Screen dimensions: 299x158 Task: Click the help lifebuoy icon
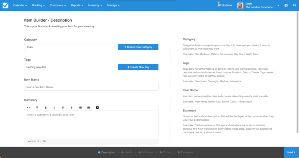(x=286, y=6)
